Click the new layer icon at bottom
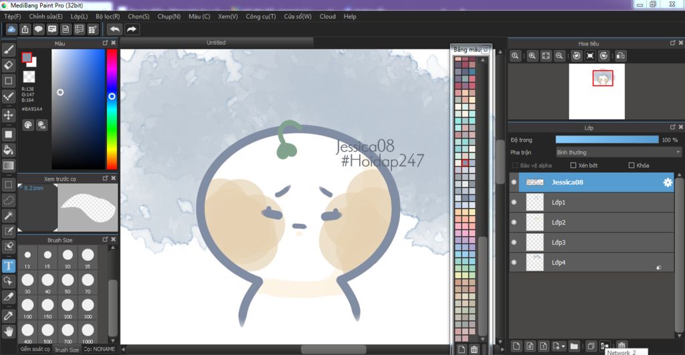The height and width of the screenshot is (355, 685). [x=516, y=346]
